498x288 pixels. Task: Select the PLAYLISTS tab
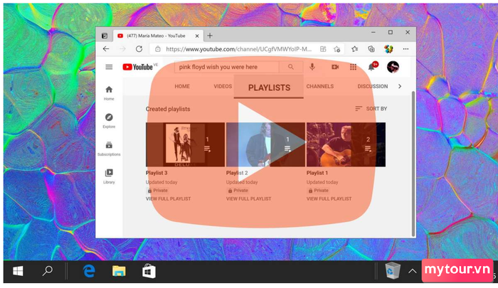coord(269,87)
